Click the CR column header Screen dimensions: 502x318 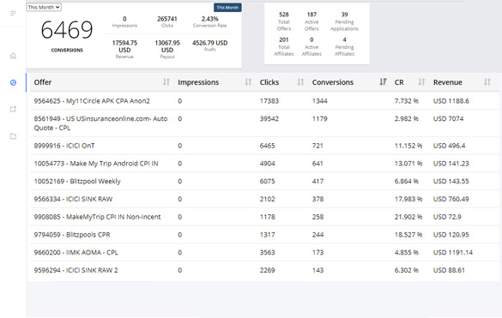pos(399,82)
